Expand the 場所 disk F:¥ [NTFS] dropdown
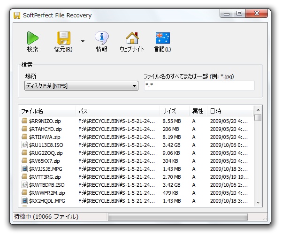Viewport: 282px width, 236px height. pyautogui.click(x=81, y=86)
